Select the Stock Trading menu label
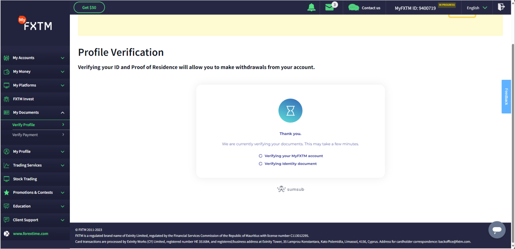Viewport: 515px width, 249px height. [x=25, y=179]
